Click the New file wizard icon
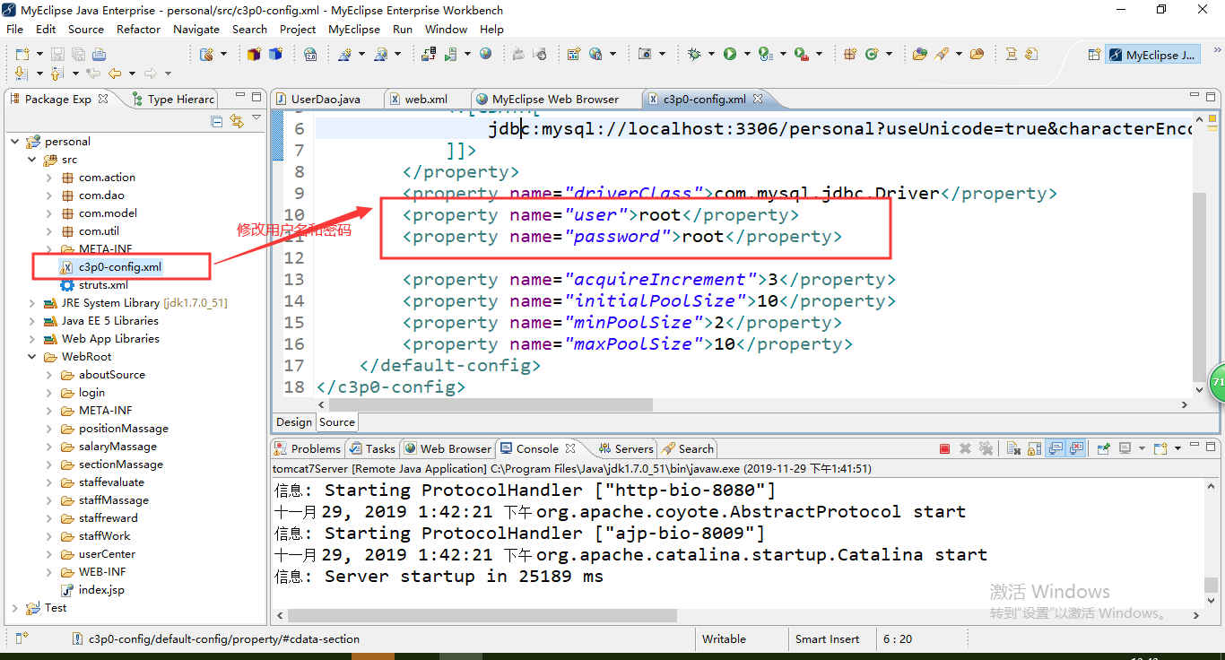 pyautogui.click(x=22, y=54)
